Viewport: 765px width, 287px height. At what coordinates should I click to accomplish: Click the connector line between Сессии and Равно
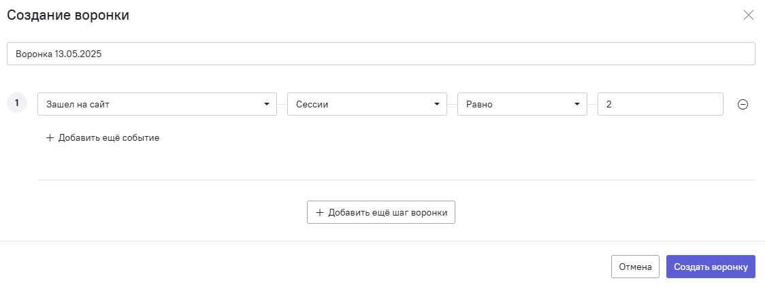coord(453,105)
